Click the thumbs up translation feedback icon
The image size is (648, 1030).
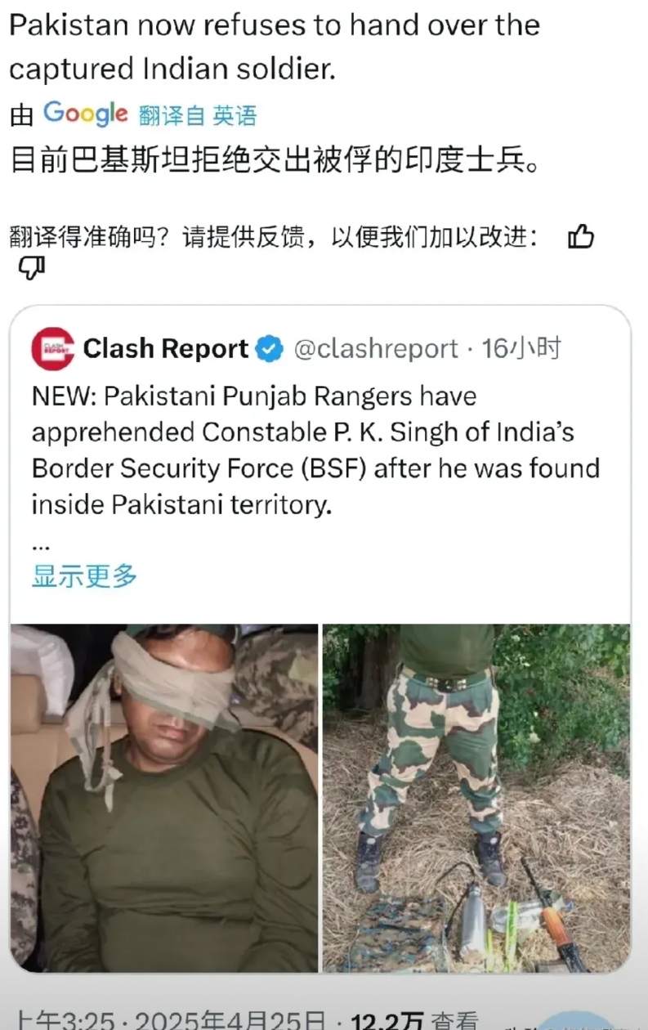pos(580,238)
